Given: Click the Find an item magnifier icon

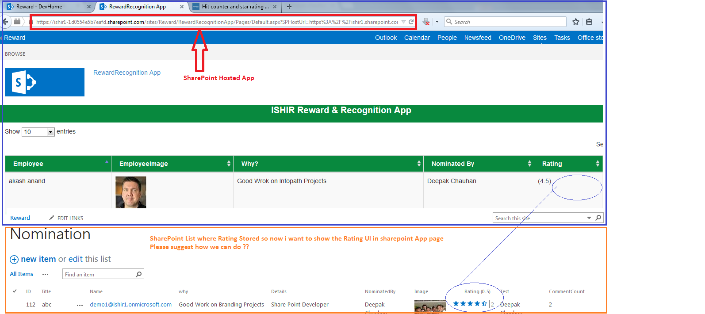Looking at the screenshot, I should pyautogui.click(x=139, y=274).
